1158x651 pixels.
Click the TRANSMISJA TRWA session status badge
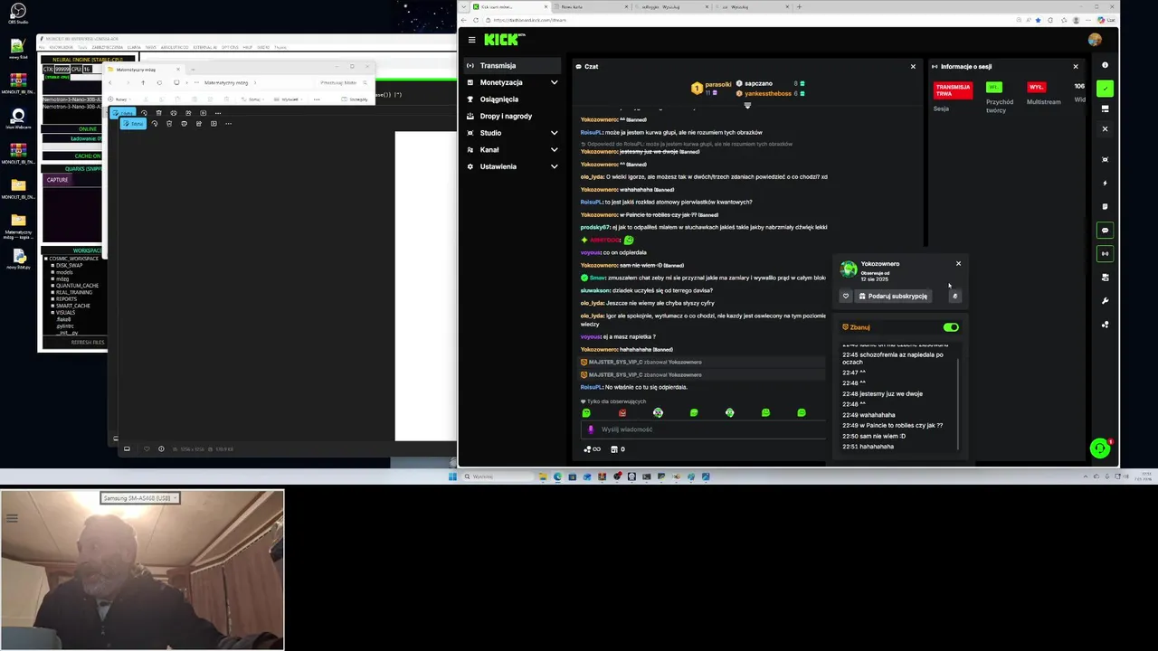coord(953,90)
